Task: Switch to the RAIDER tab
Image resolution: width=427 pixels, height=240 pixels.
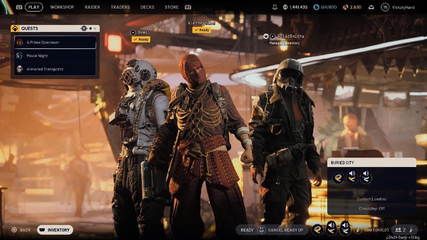Action: 92,7
